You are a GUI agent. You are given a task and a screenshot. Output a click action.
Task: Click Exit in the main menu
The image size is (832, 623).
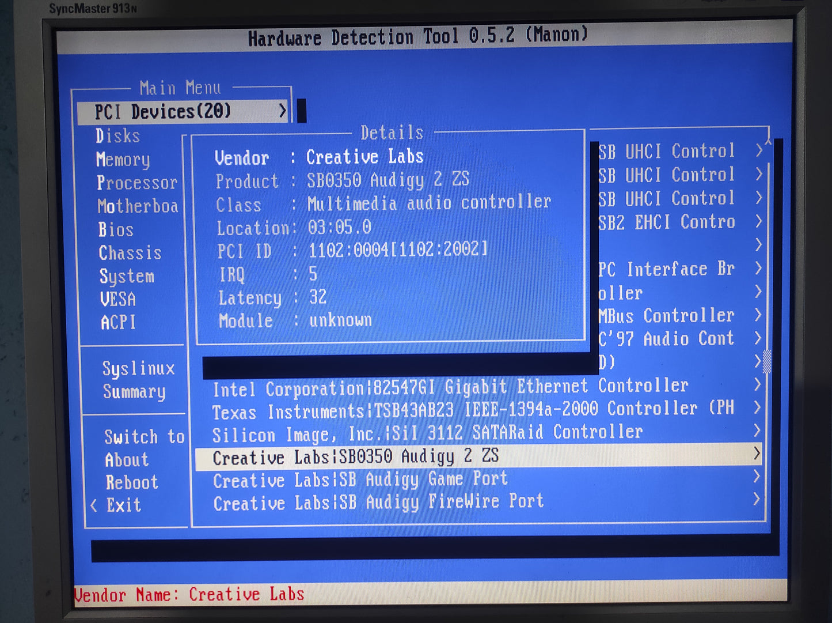coord(123,505)
